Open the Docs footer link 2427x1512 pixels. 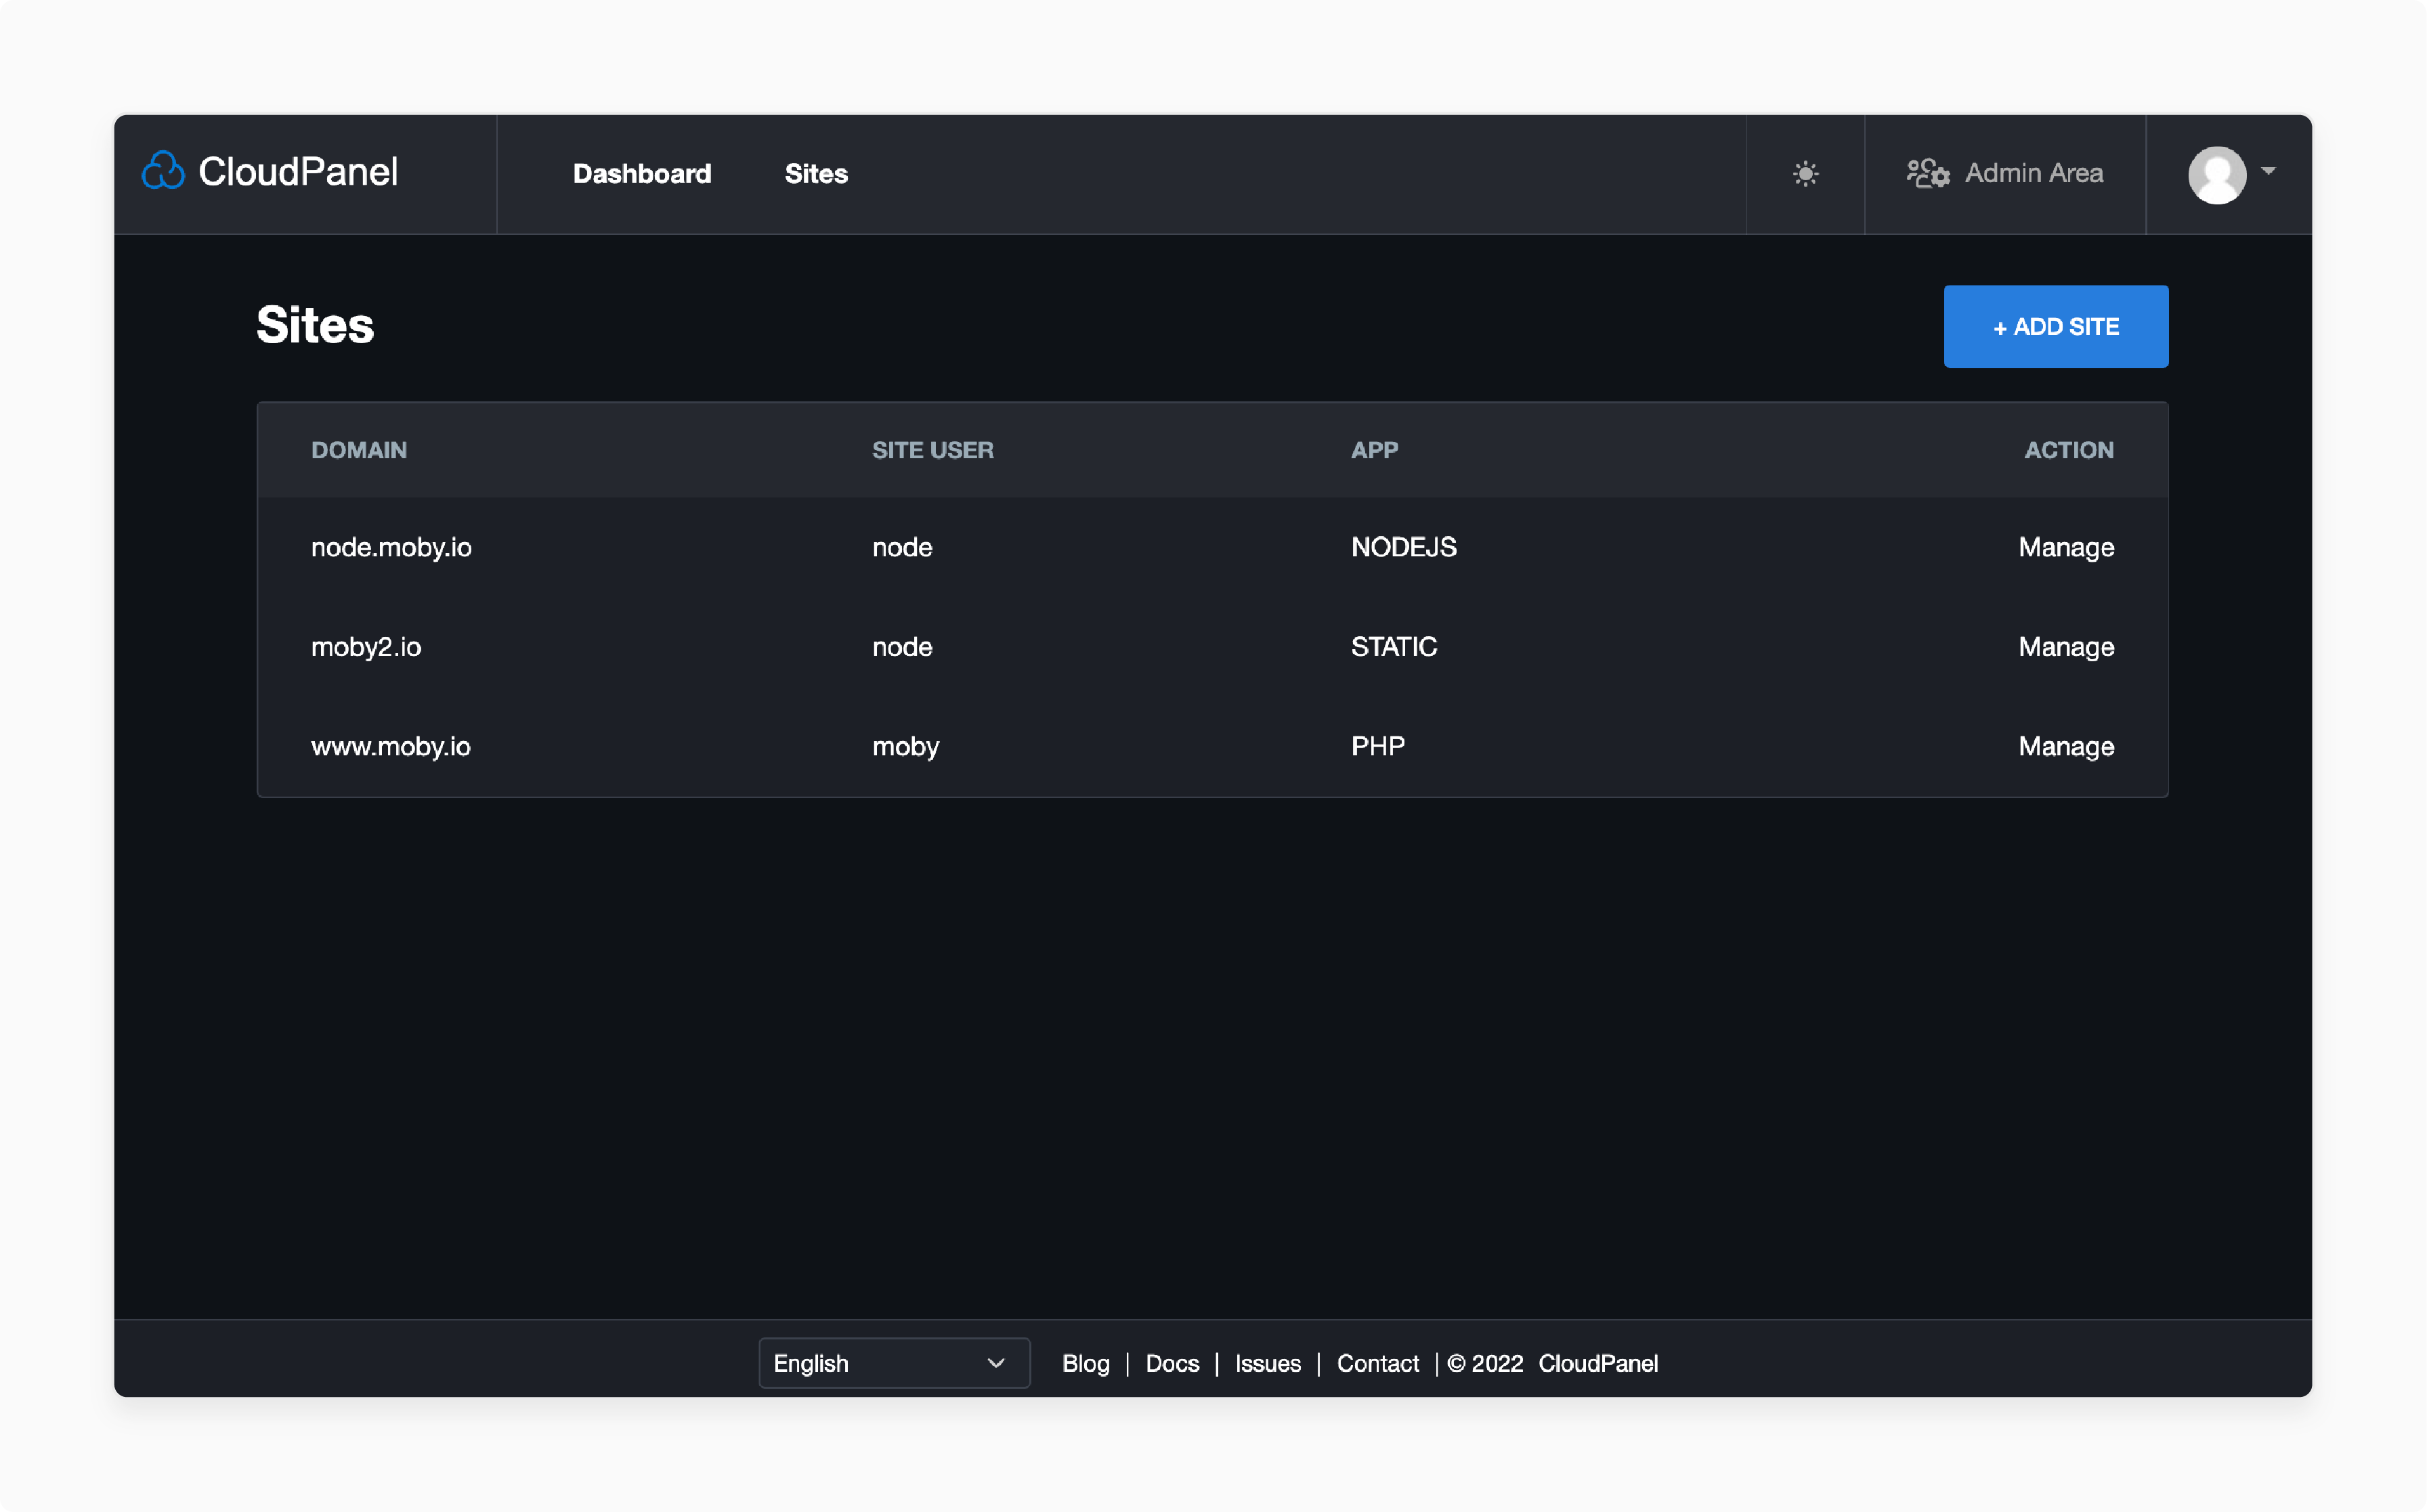point(1172,1363)
